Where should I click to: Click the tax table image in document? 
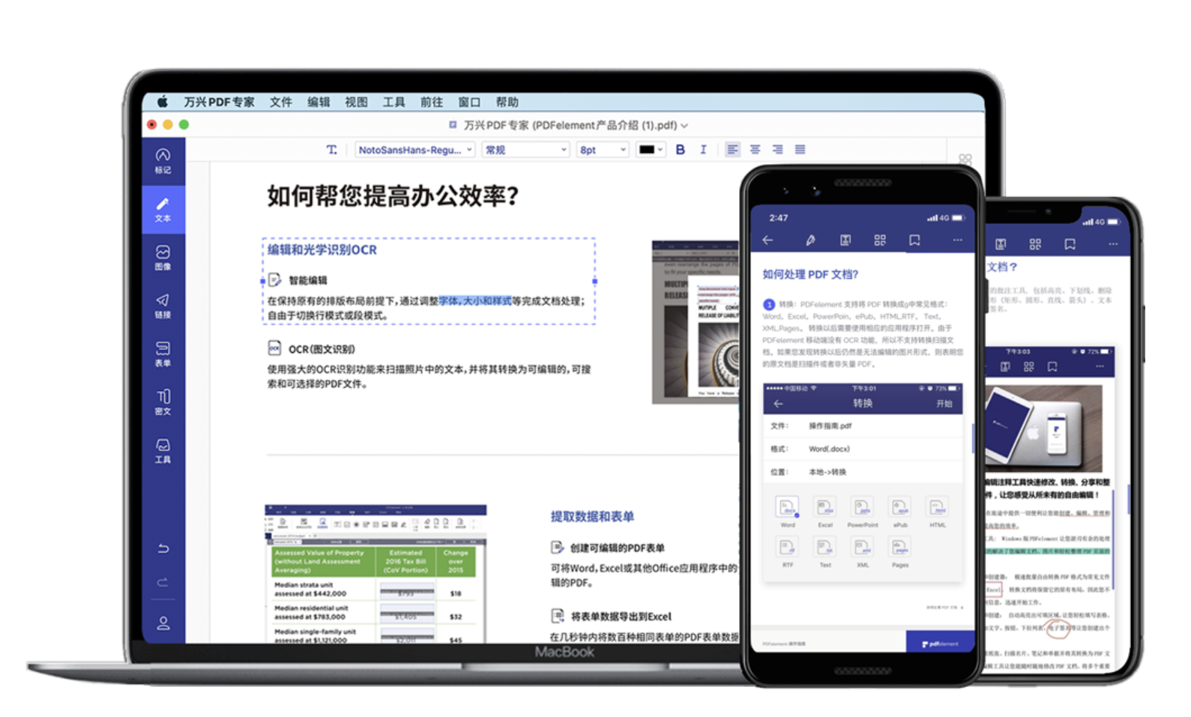pyautogui.click(x=376, y=574)
